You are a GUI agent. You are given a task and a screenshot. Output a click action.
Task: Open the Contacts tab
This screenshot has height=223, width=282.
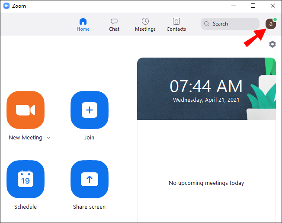click(x=176, y=24)
